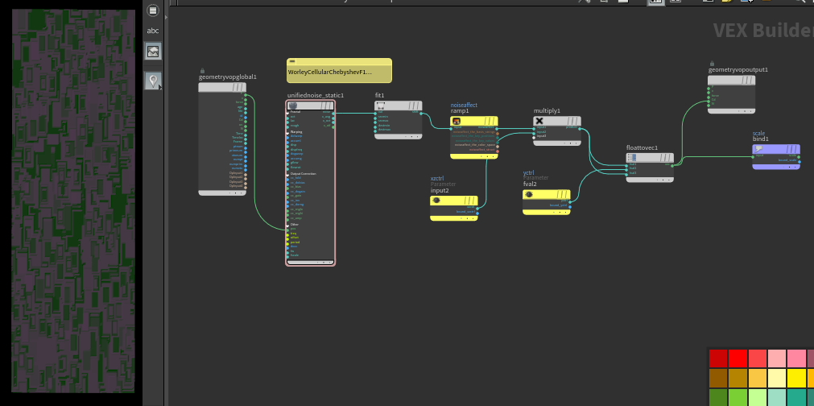Click the unifiednoise_static1 node icon
This screenshot has width=814, height=406.
tap(293, 106)
